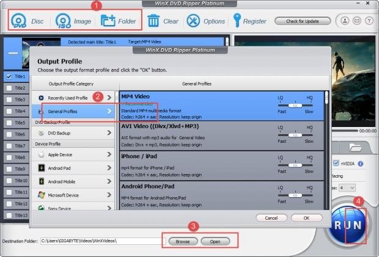The image size is (379, 257).
Task: Expand DVD Backup chevron
Action: (x=109, y=132)
